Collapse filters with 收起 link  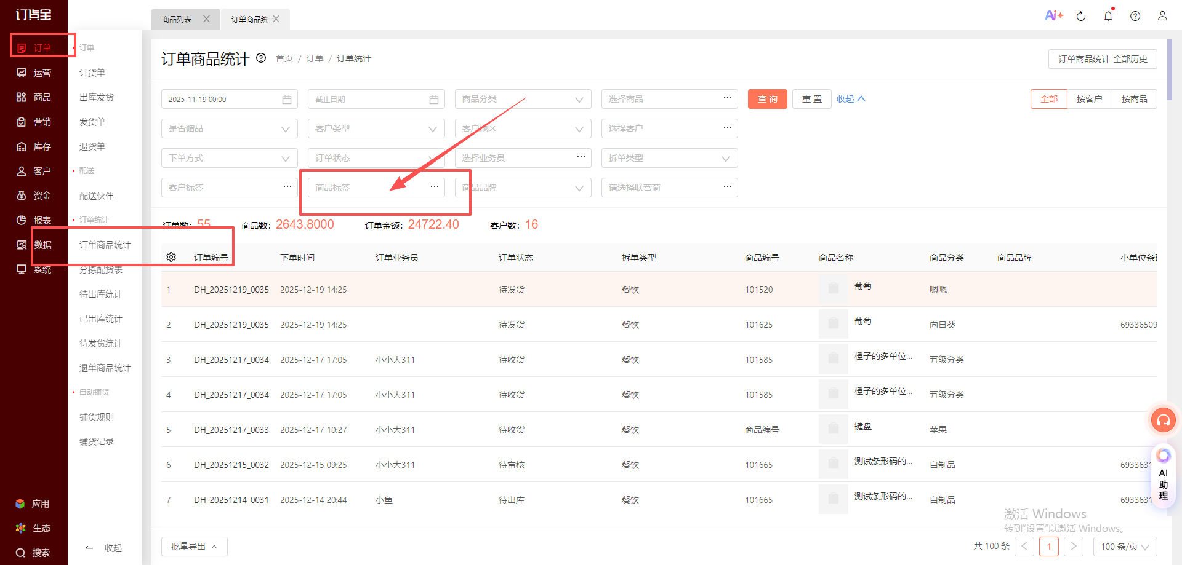851,99
